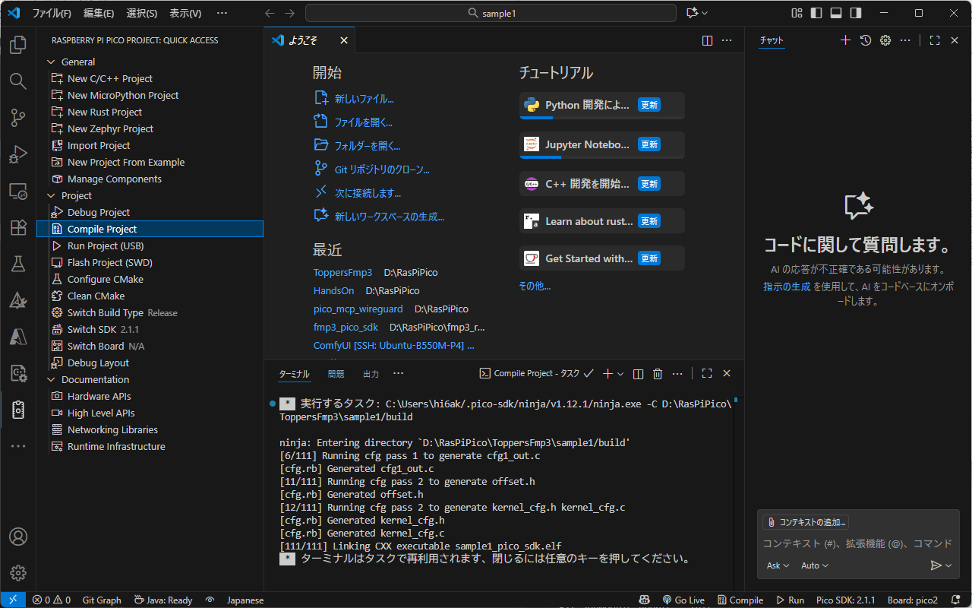Toggle primary side bar layout button
972x608 pixels.
pyautogui.click(x=816, y=13)
